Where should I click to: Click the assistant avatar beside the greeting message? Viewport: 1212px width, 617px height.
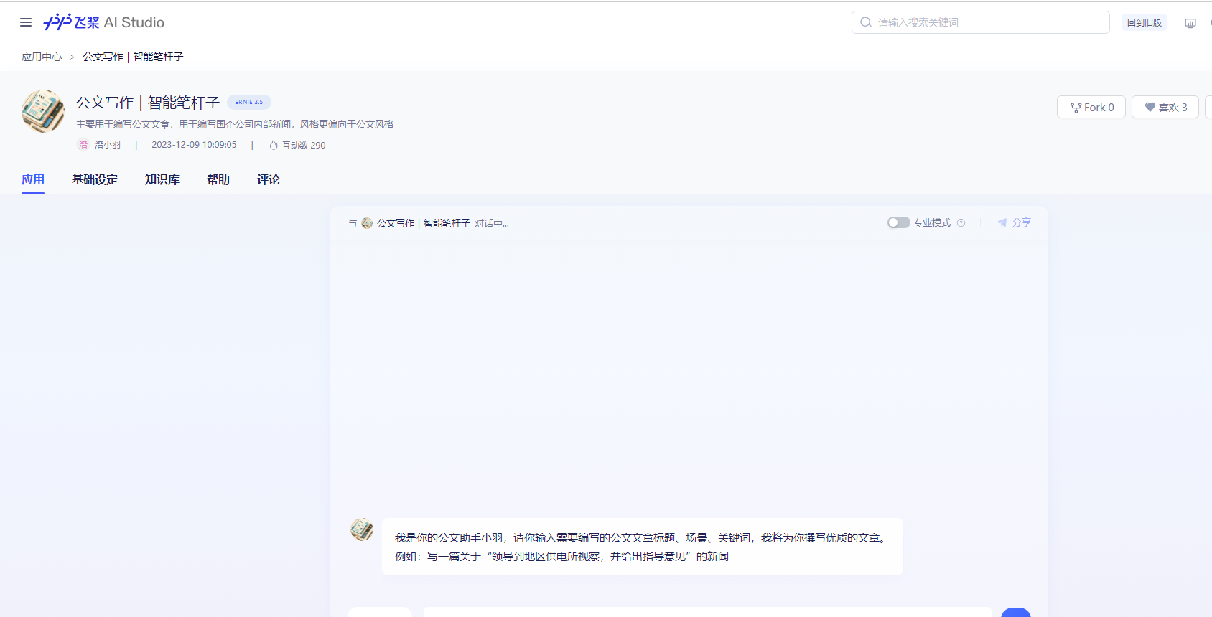point(362,529)
